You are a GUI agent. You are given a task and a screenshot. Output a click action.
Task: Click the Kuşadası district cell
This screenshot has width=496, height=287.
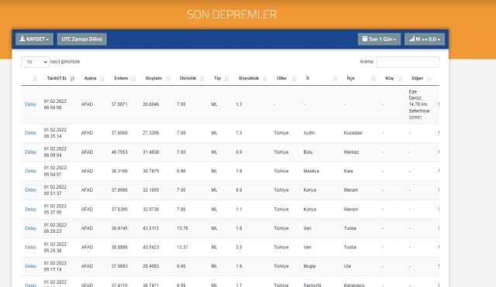353,133
